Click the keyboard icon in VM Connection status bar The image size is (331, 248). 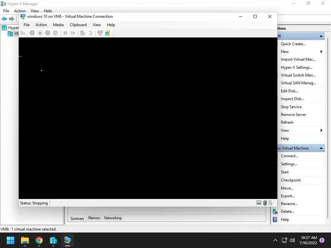pos(259,203)
